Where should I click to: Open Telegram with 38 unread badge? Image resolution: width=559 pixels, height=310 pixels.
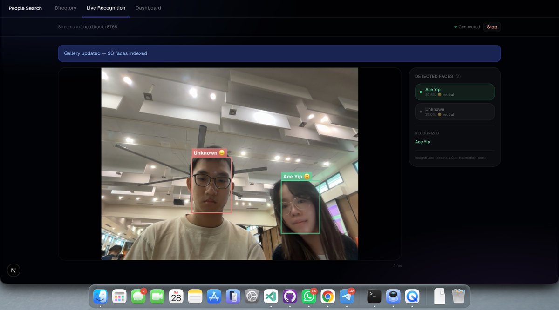[x=347, y=296]
